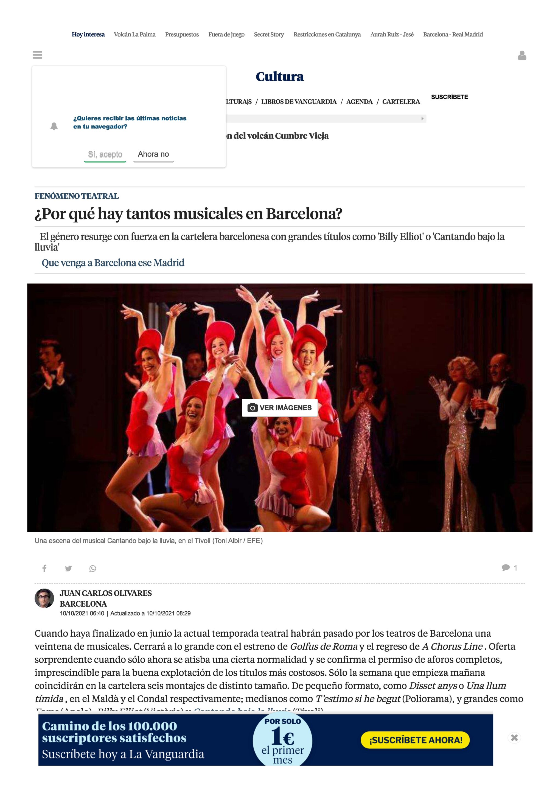This screenshot has height=791, width=558.
Task: Click the SUSCRÍBETE link
Action: [449, 97]
